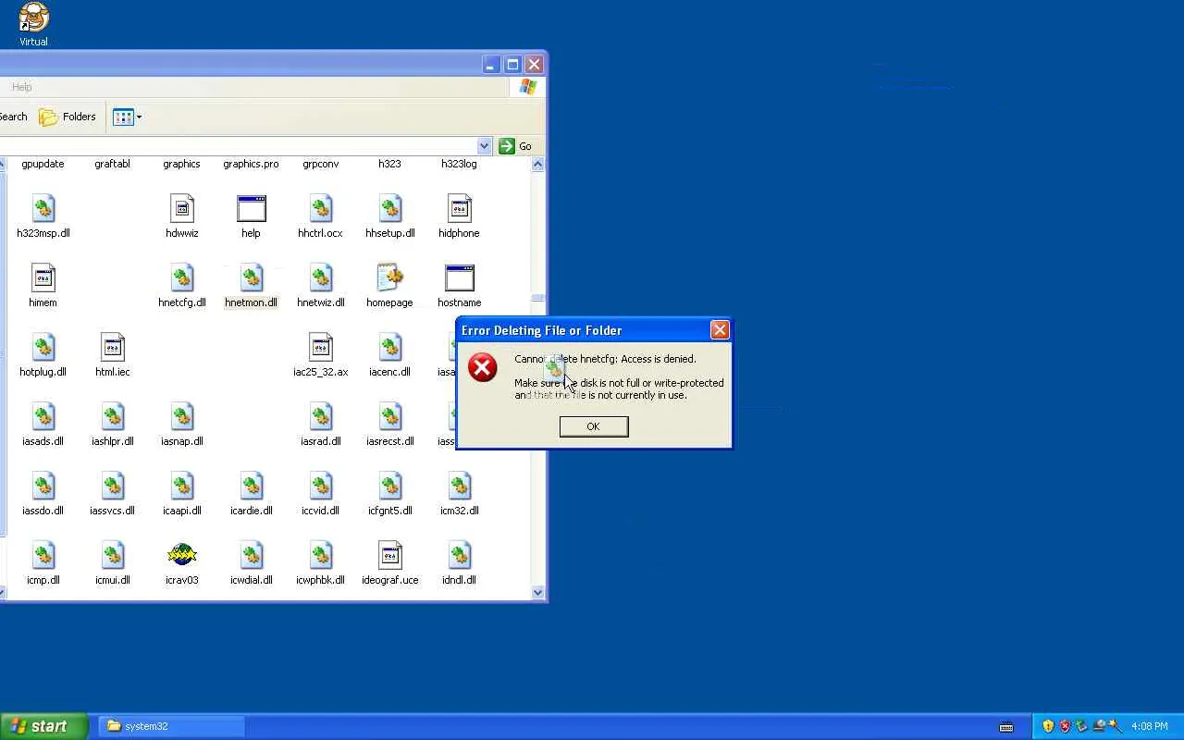This screenshot has width=1184, height=740.
Task: Select the iccvid.dll file icon
Action: [321, 486]
